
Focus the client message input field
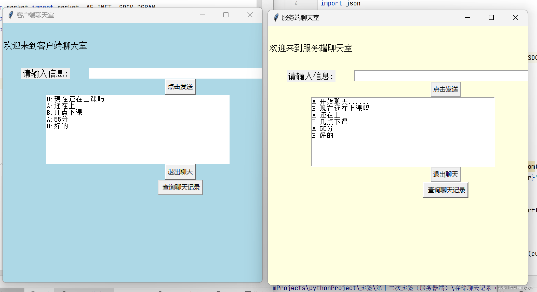[175, 73]
